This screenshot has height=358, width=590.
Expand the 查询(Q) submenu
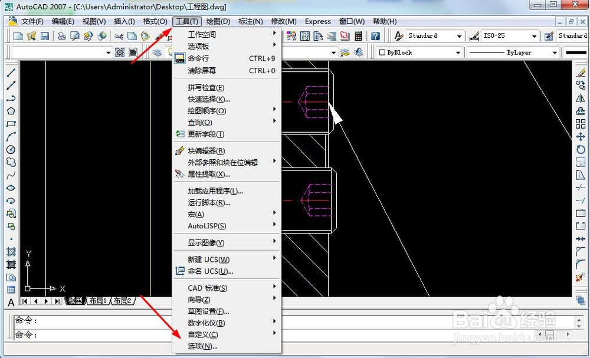click(x=227, y=123)
